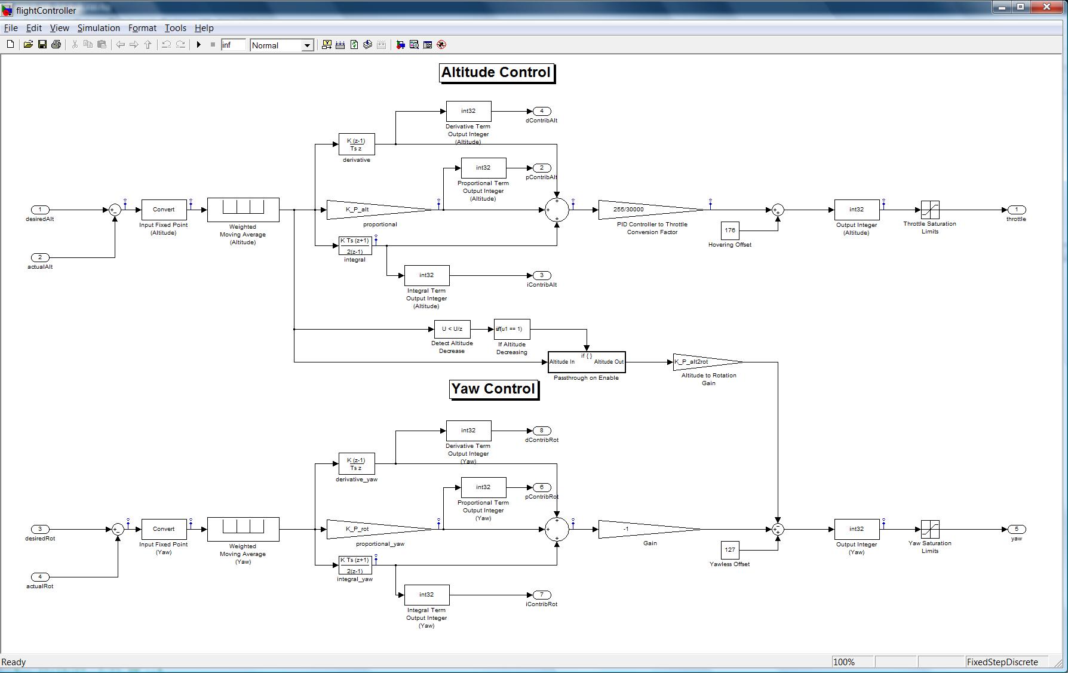Start simulation with the play button
1068x673 pixels.
point(199,45)
